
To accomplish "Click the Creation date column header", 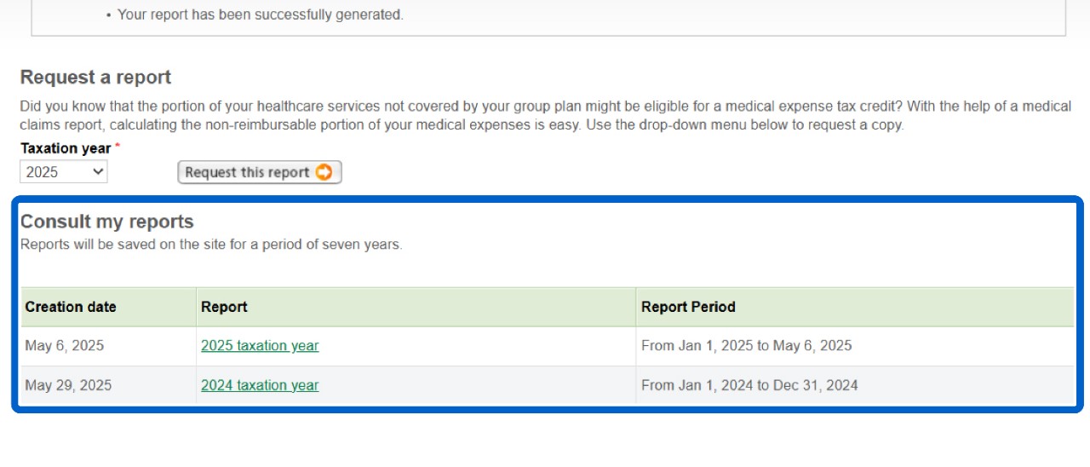I will 71,307.
